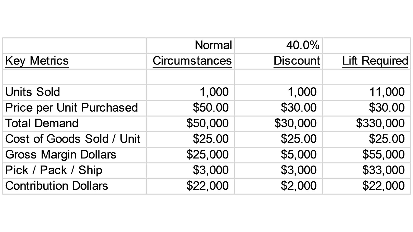Select the Pick / Pack / Ship label
Viewport: 413px width, 232px height.
point(54,170)
